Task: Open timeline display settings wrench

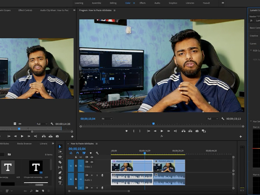Action: click(x=97, y=153)
